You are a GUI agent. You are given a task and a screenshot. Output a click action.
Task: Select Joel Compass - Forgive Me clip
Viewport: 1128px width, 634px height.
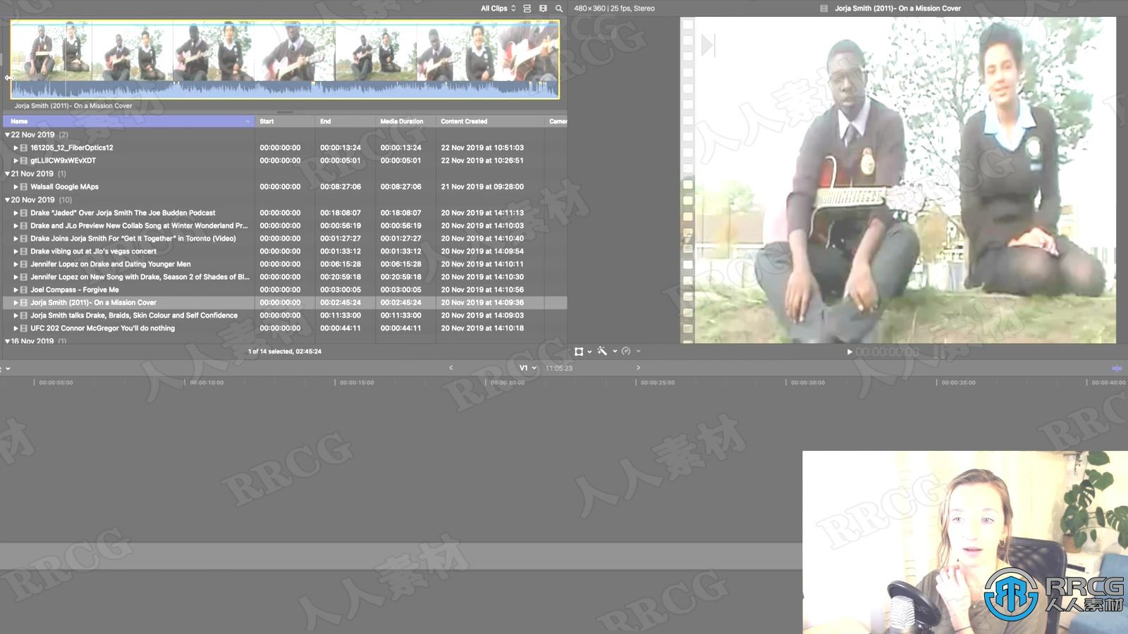74,290
